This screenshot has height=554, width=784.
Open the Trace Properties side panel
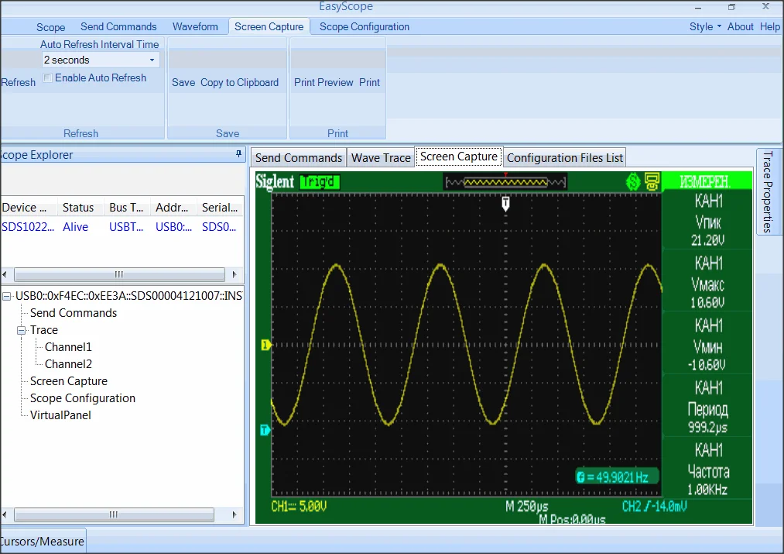click(769, 191)
